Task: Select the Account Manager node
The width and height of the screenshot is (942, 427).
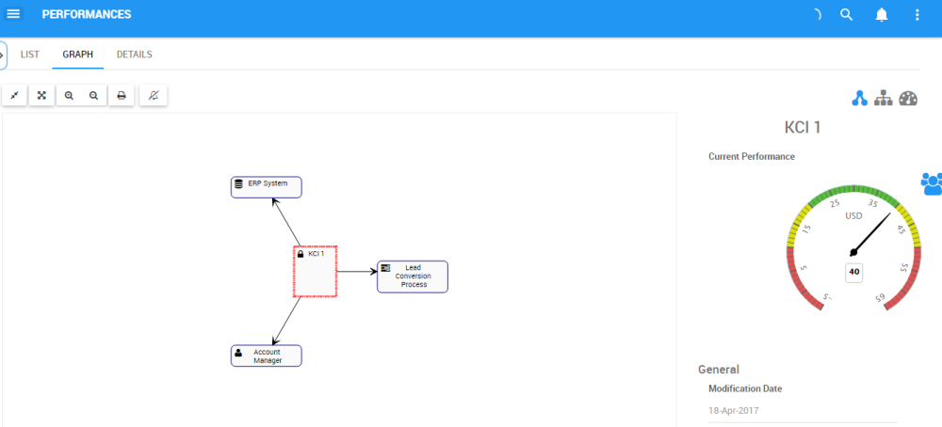Action: coord(267,356)
